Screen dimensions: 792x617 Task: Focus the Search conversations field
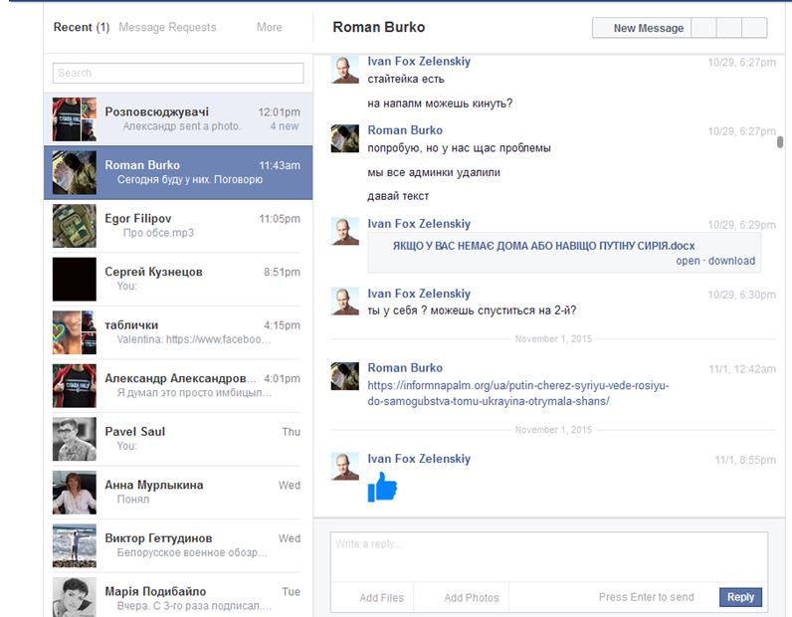tap(178, 73)
